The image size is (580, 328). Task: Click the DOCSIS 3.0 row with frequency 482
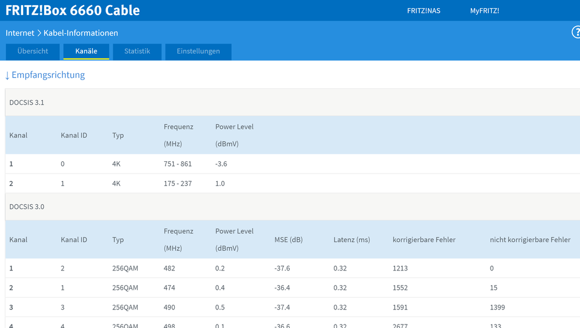[x=170, y=268]
